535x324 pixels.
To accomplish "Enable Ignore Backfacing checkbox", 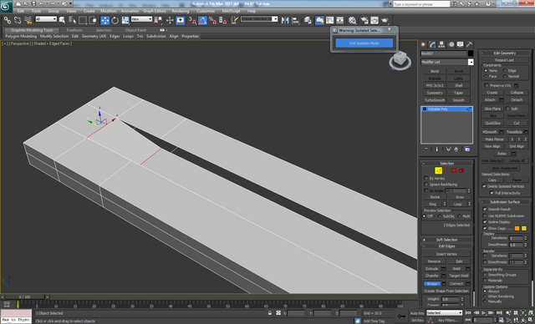I will click(x=425, y=185).
